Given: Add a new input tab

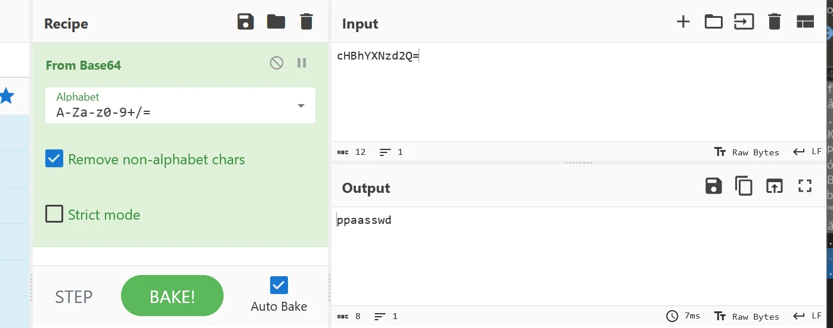Looking at the screenshot, I should [x=683, y=22].
